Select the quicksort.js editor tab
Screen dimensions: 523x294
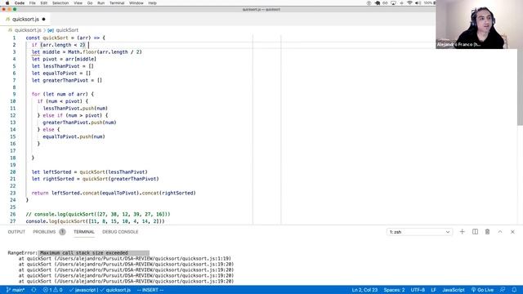(x=25, y=20)
